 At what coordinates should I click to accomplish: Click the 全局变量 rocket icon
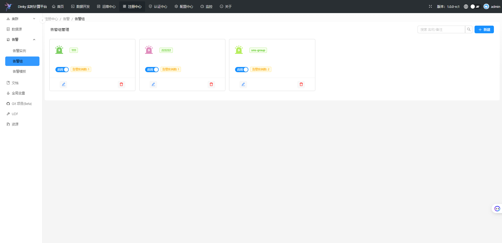click(8, 93)
